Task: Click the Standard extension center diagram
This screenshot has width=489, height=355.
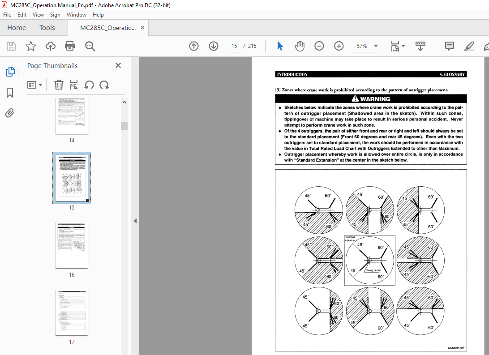Action: click(369, 260)
